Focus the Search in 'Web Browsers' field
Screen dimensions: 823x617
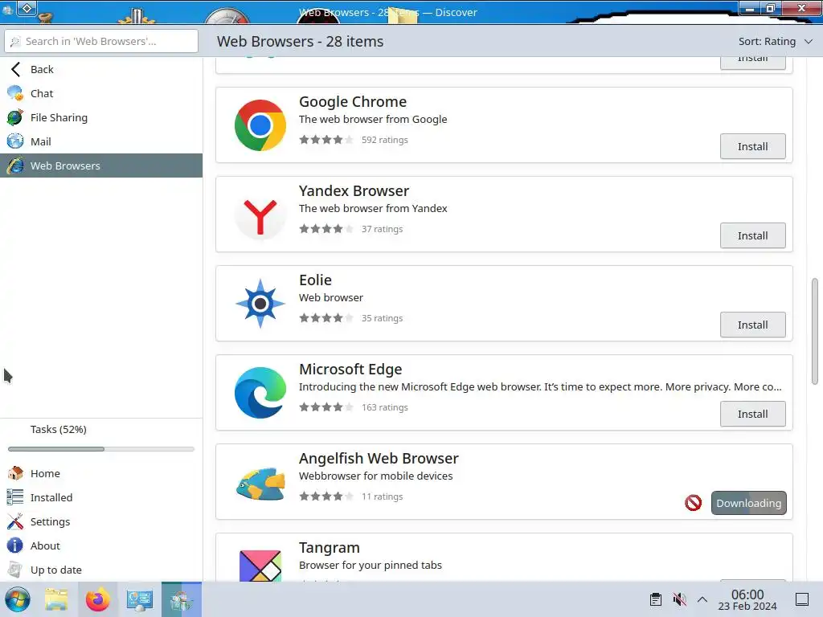point(101,42)
